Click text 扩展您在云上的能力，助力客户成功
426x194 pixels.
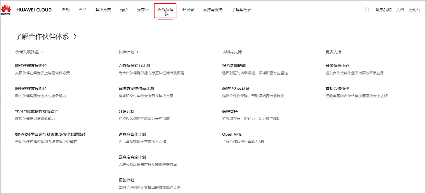pyautogui.click(x=251, y=119)
